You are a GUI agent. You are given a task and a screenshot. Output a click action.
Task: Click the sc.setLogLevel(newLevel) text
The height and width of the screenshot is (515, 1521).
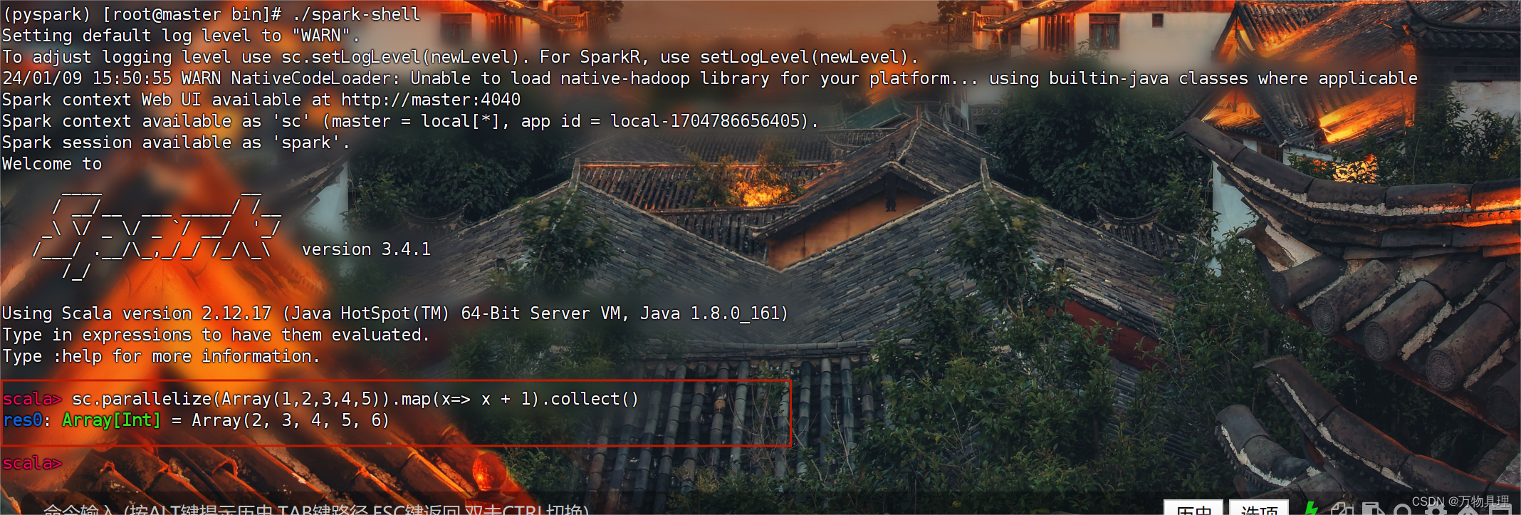point(405,57)
